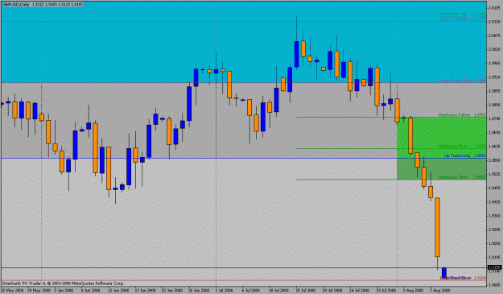Click the Up Trend Long label
This screenshot has width=503, height=294.
(465, 155)
